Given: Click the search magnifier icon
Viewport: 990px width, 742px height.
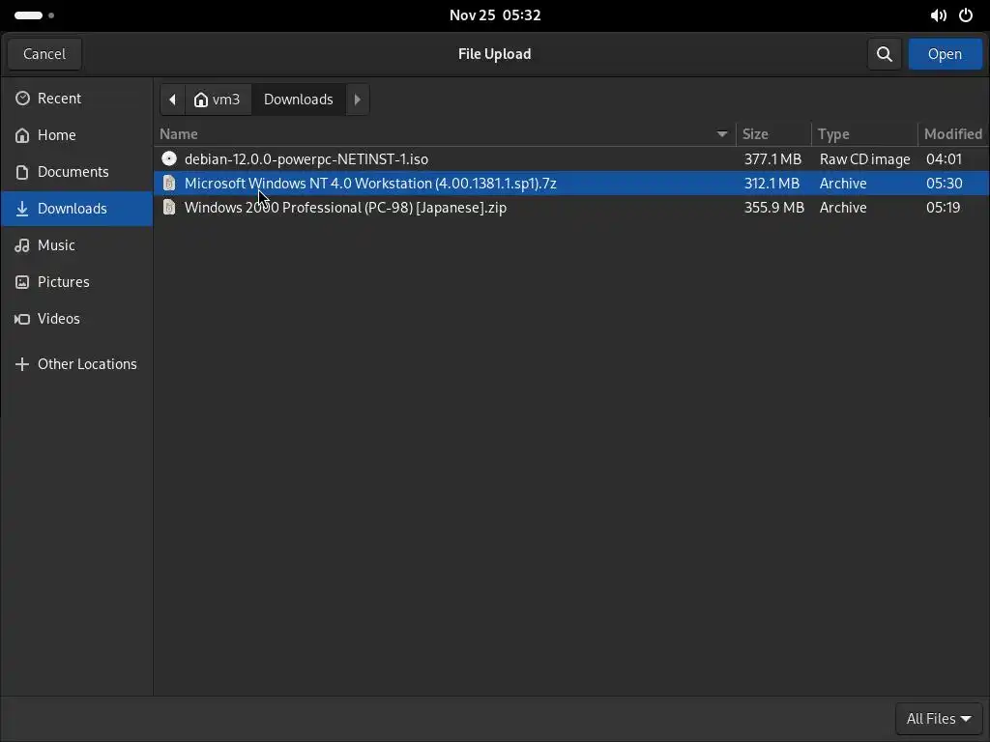Looking at the screenshot, I should coord(884,54).
